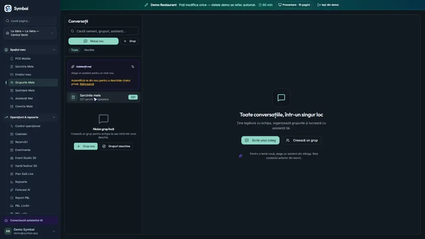This screenshot has width=425, height=239.
Task: Click the pencil icon beside Demo Restaurant
Action: [146, 5]
